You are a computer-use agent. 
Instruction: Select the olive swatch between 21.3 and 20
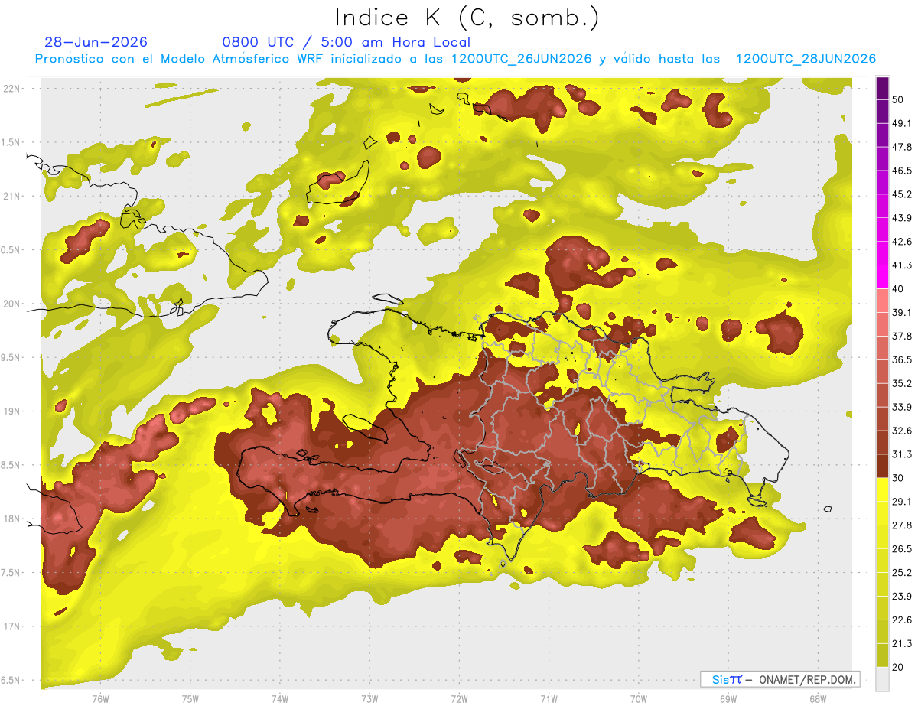882,655
